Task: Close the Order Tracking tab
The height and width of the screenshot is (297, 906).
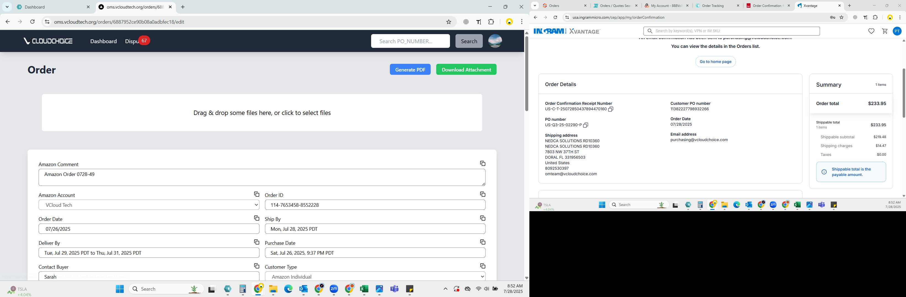Action: [x=738, y=5]
